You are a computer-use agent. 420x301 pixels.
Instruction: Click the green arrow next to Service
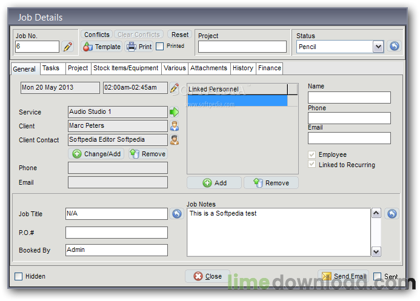click(174, 112)
